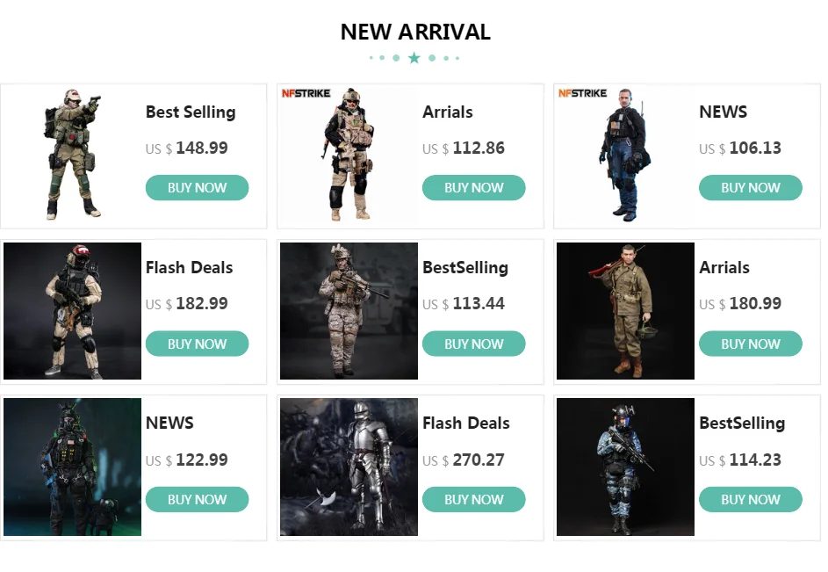
Task: Click BUY NOW for the $114.23 item
Action: coord(751,500)
